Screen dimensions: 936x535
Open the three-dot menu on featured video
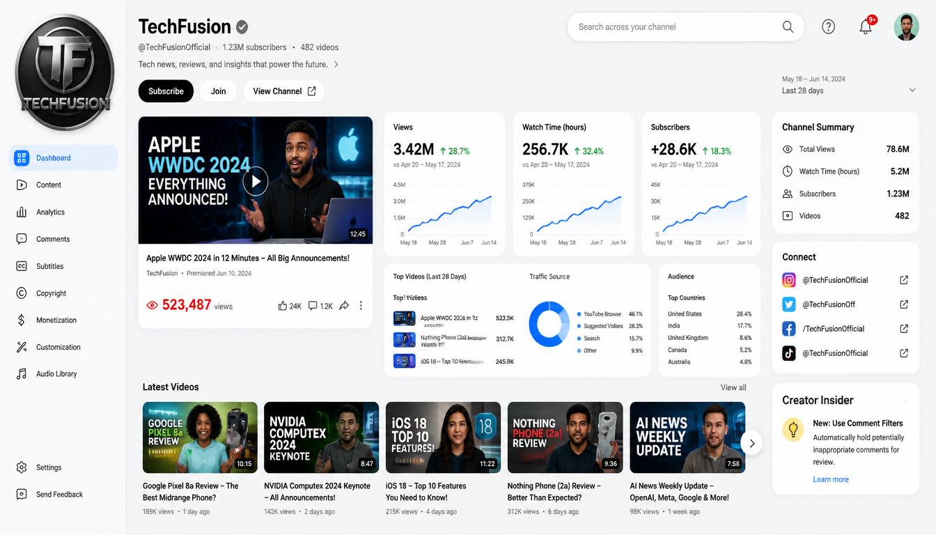pos(361,306)
